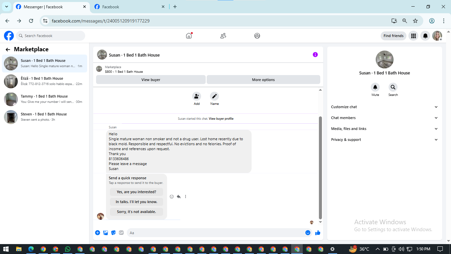Viewport: 451px width, 254px height.
Task: Open the taskbar clock showing 1:50 PM
Action: tap(423, 249)
